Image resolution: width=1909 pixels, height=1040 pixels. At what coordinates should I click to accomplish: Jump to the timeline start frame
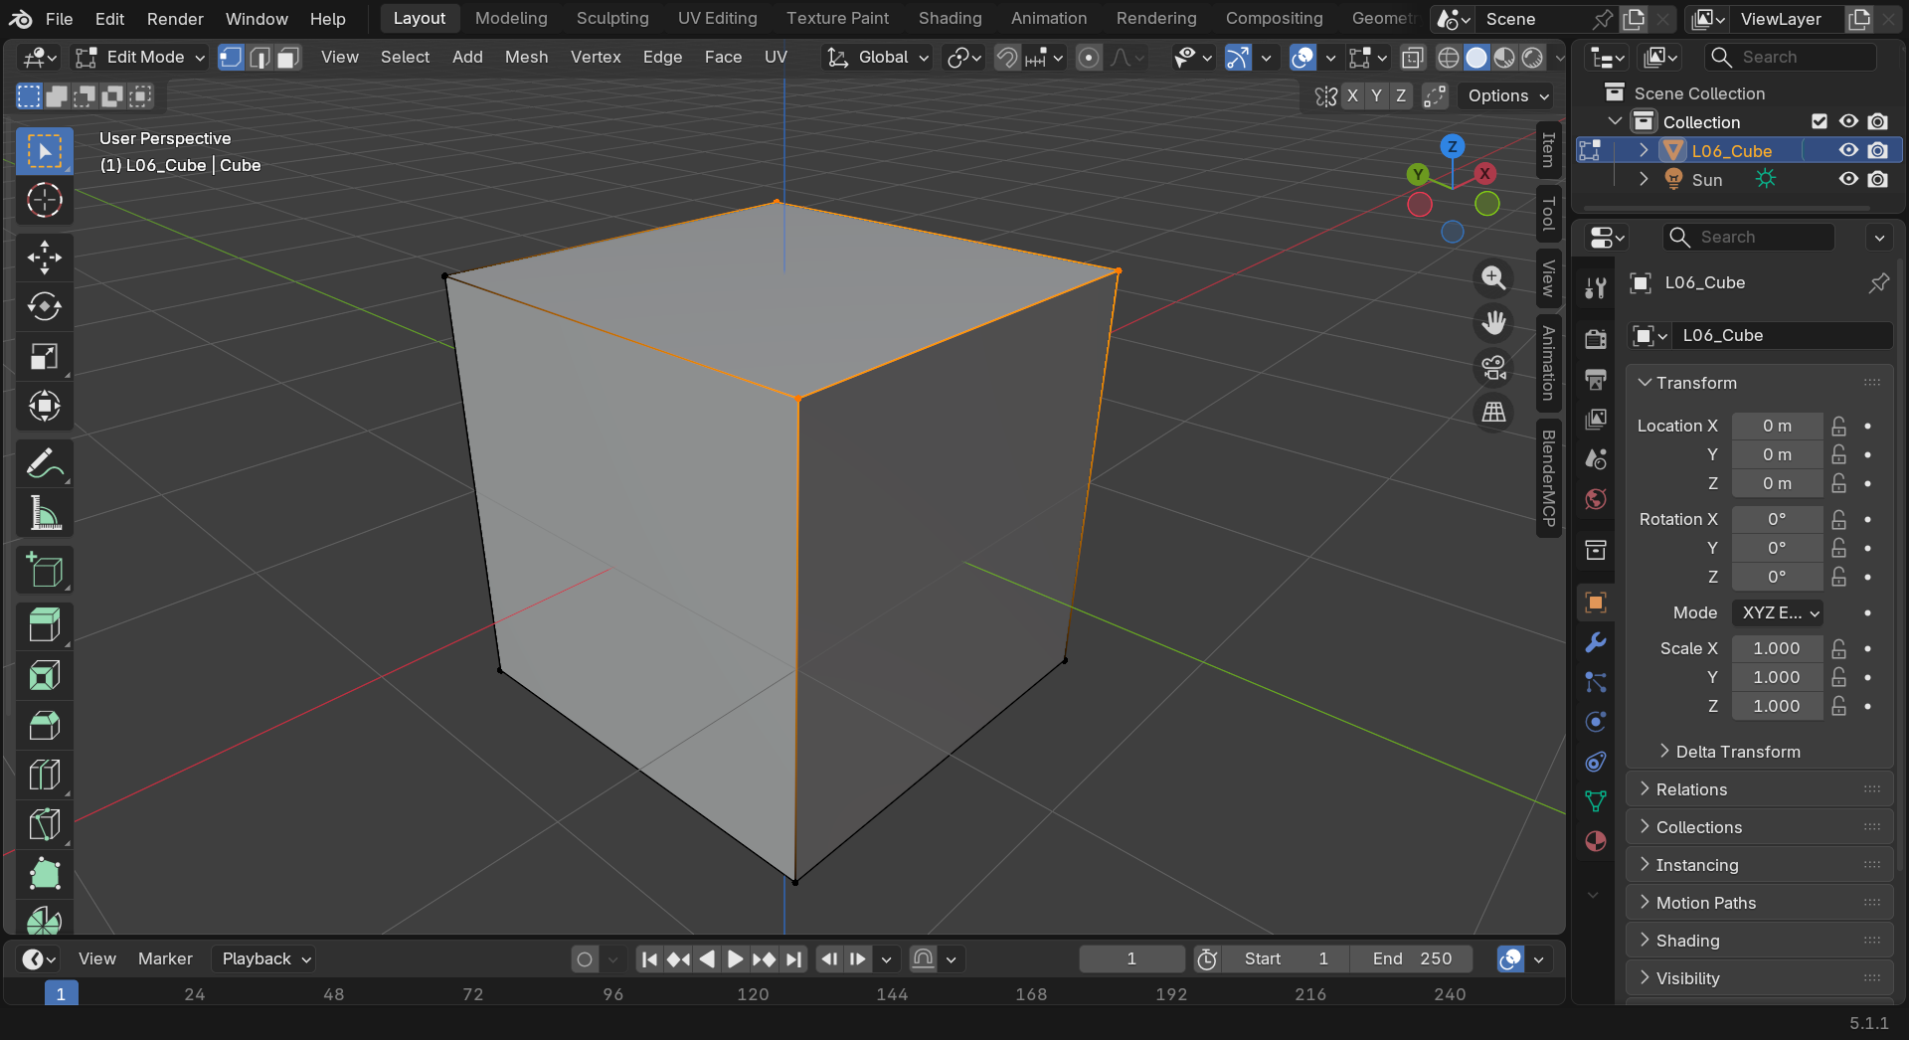(649, 958)
